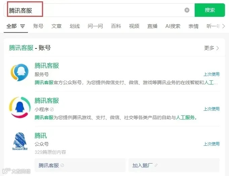
Task: Open the 直播 tab
Action: coord(152,26)
